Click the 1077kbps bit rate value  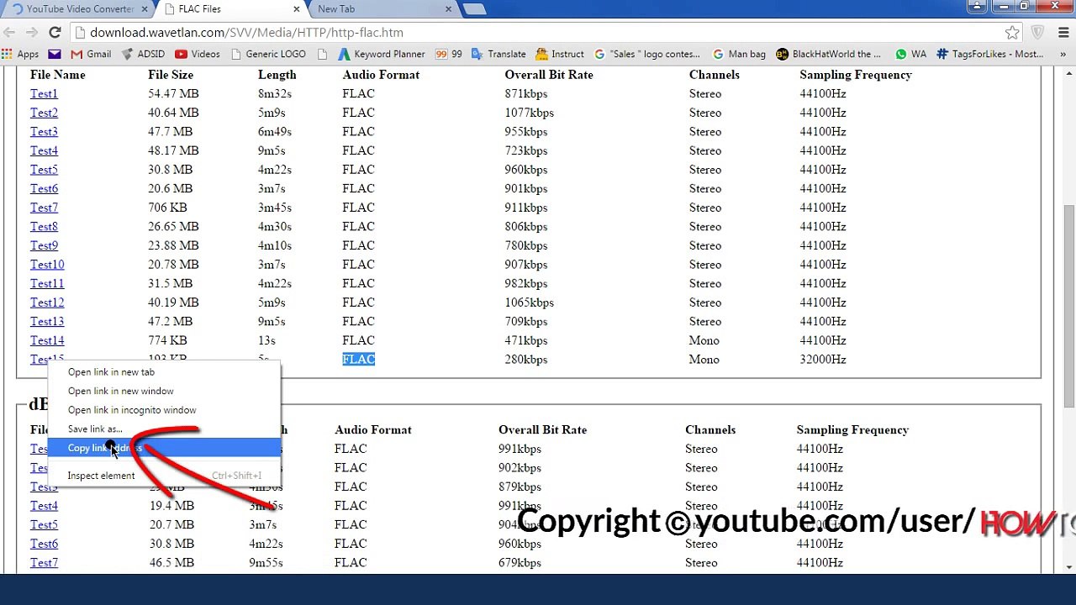click(x=529, y=113)
